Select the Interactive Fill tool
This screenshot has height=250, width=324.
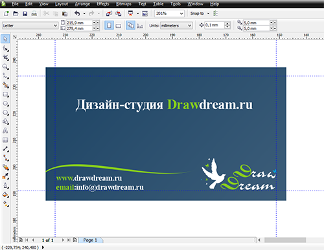[x=5, y=203]
